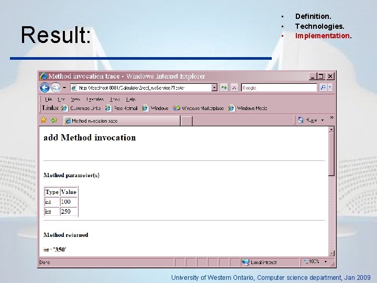
Task: Click the Windows Media link
Action: 248,108
